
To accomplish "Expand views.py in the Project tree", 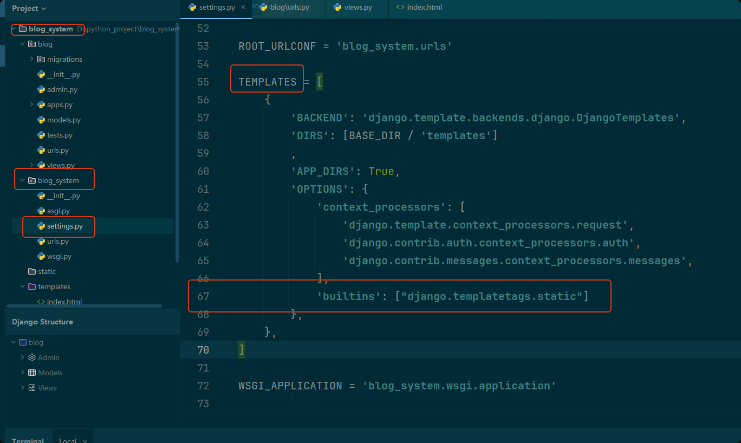I will pyautogui.click(x=32, y=165).
